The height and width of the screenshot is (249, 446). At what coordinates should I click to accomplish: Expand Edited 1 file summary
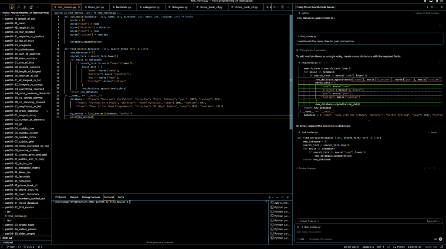click(309, 221)
